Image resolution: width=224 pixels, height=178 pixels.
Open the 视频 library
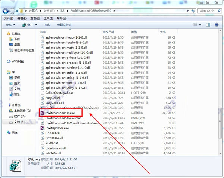[x=15, y=78]
